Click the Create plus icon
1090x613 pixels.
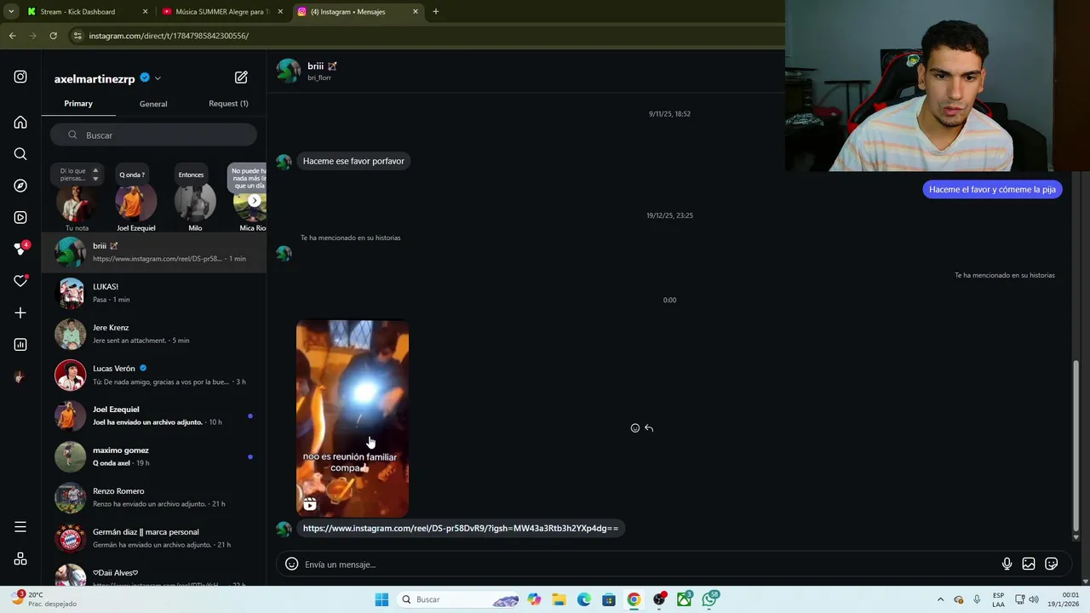click(x=20, y=312)
